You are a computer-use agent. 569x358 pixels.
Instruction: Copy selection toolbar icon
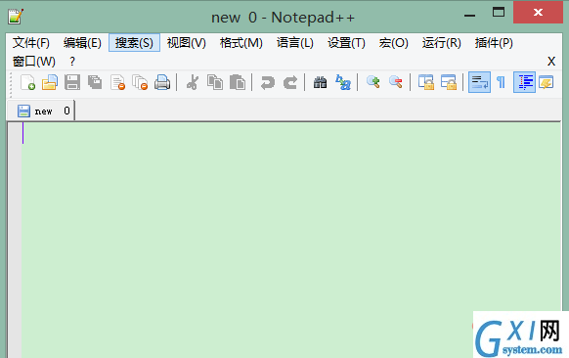coord(215,82)
